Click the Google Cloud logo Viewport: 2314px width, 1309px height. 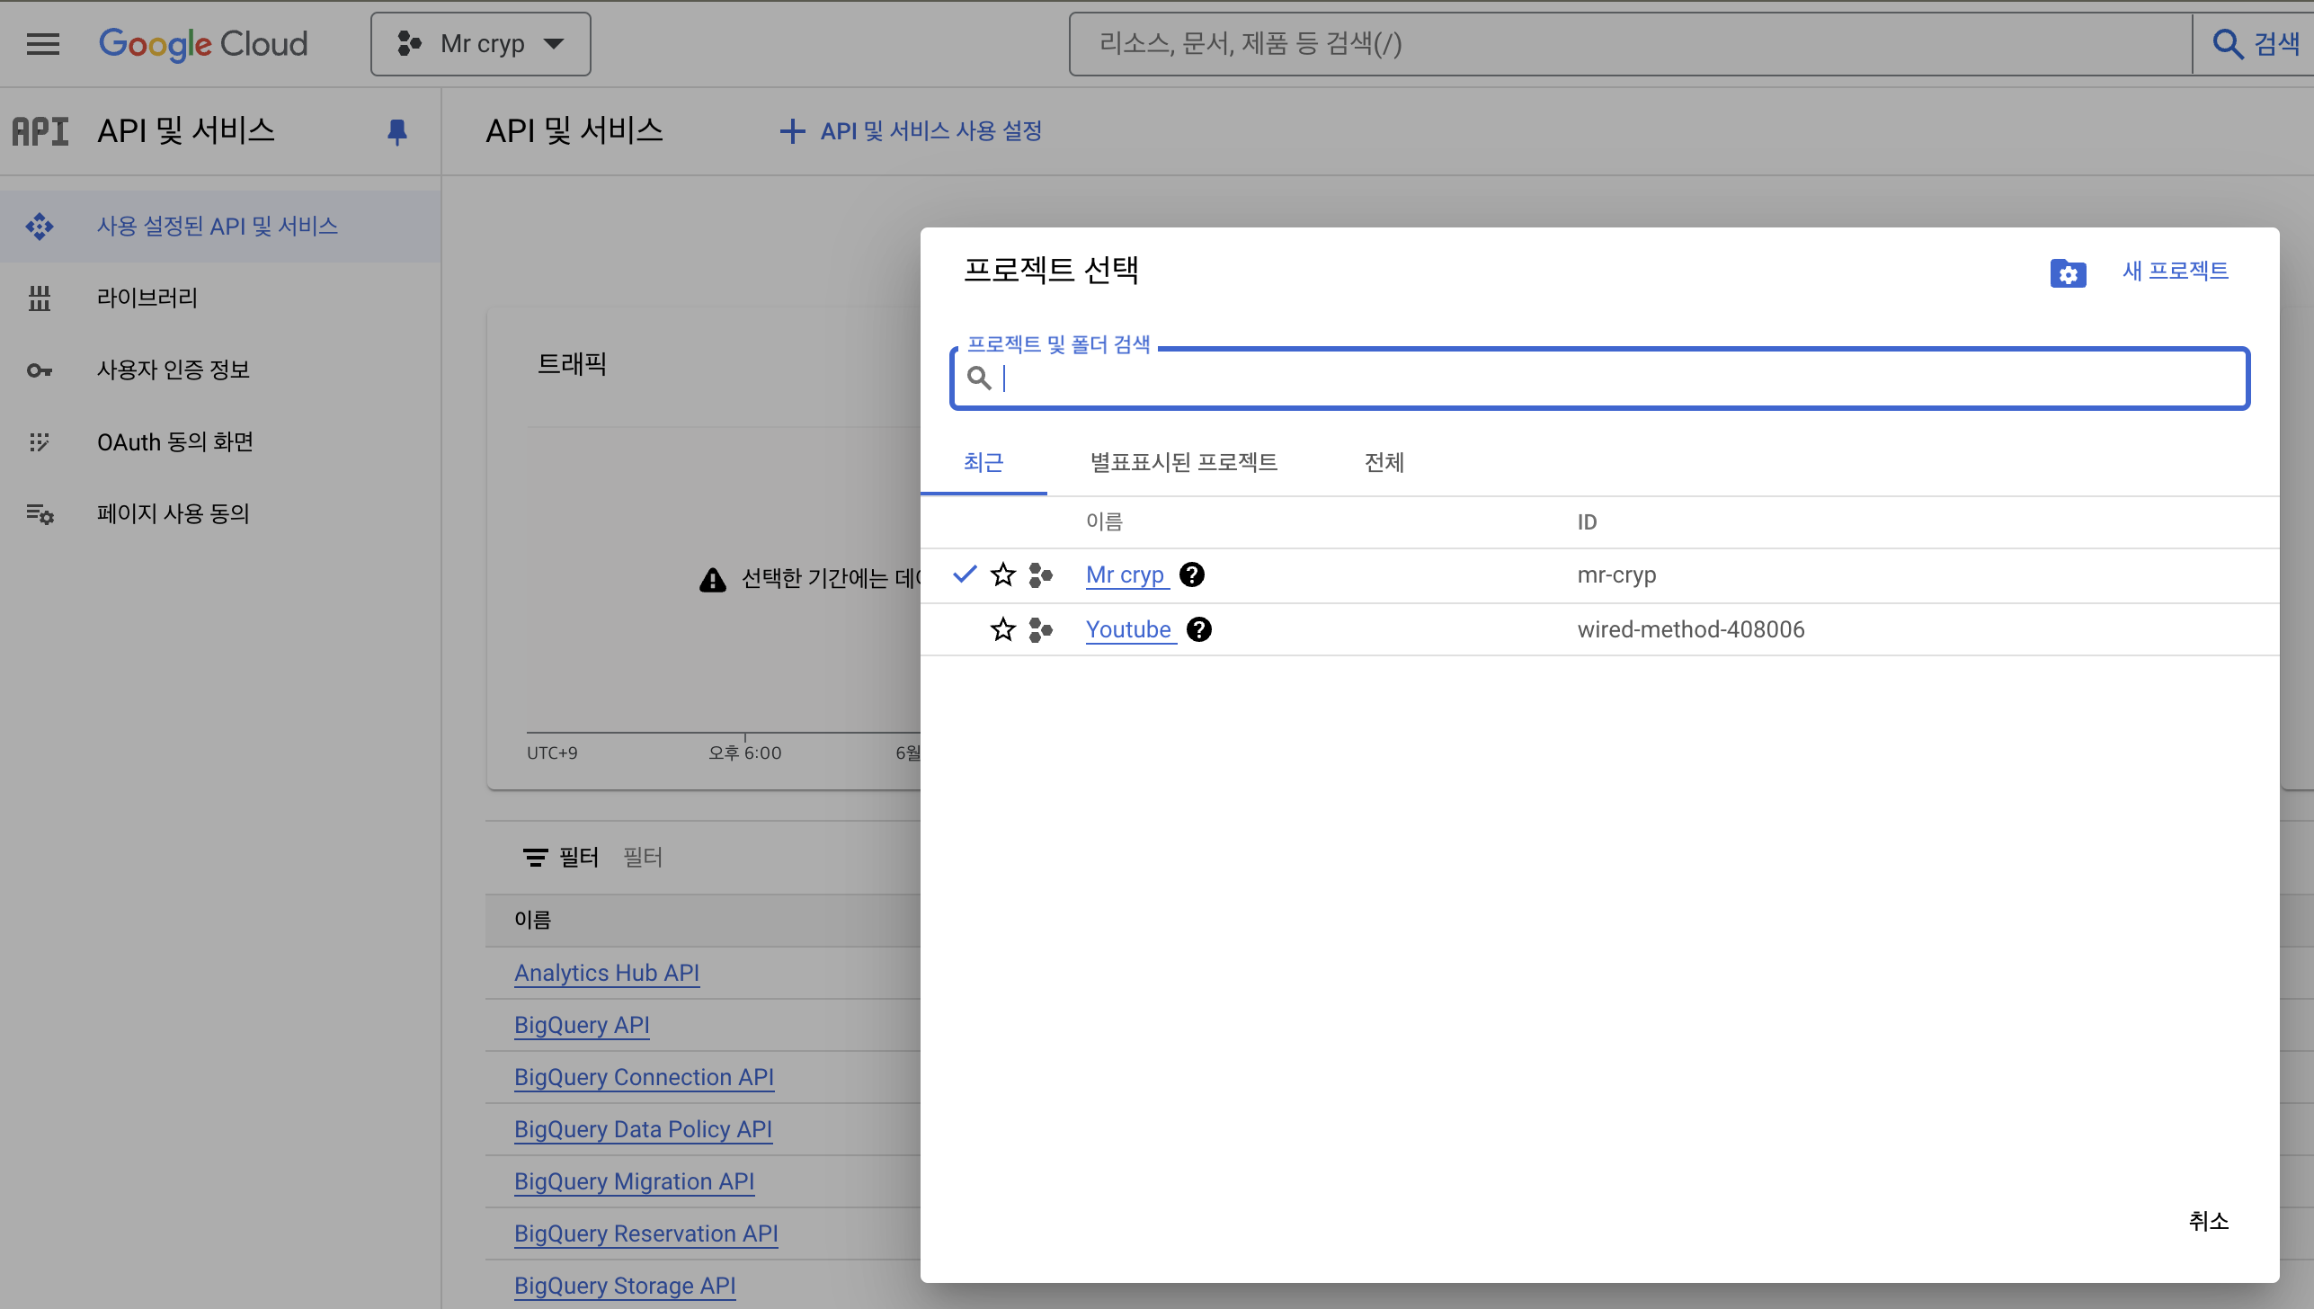click(203, 43)
